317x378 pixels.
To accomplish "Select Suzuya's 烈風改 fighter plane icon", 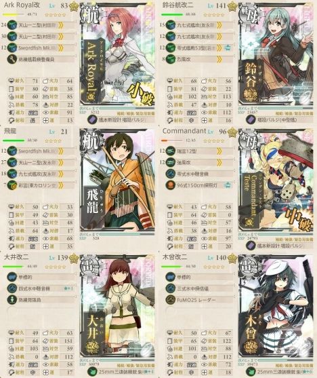I will (170, 59).
